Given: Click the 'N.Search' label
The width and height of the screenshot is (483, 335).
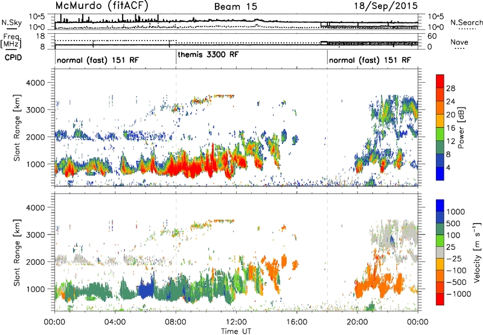Looking at the screenshot, I should click(466, 22).
